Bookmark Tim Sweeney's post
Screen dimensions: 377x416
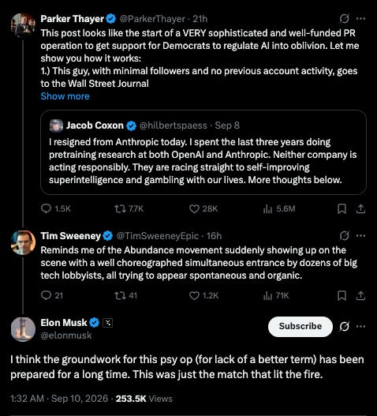(x=342, y=295)
